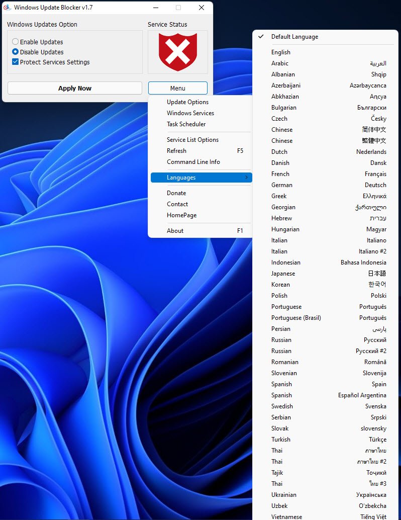The width and height of the screenshot is (401, 520).
Task: Select Greek language
Action: 325,196
